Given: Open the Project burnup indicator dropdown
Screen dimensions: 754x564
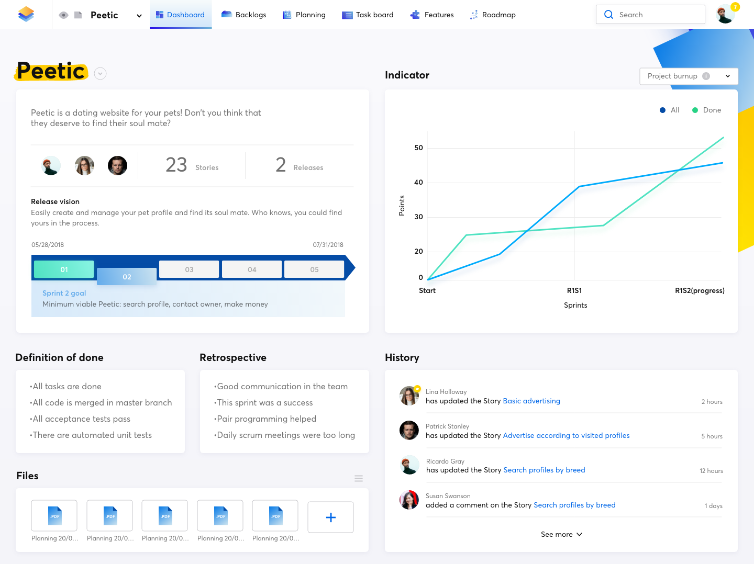Looking at the screenshot, I should (x=689, y=76).
